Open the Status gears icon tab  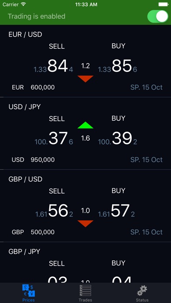tap(142, 293)
